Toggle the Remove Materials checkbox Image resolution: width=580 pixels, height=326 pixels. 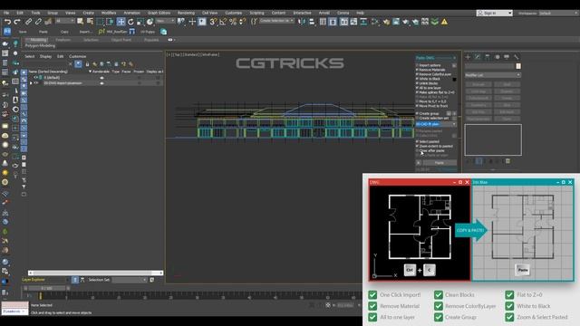(x=417, y=70)
